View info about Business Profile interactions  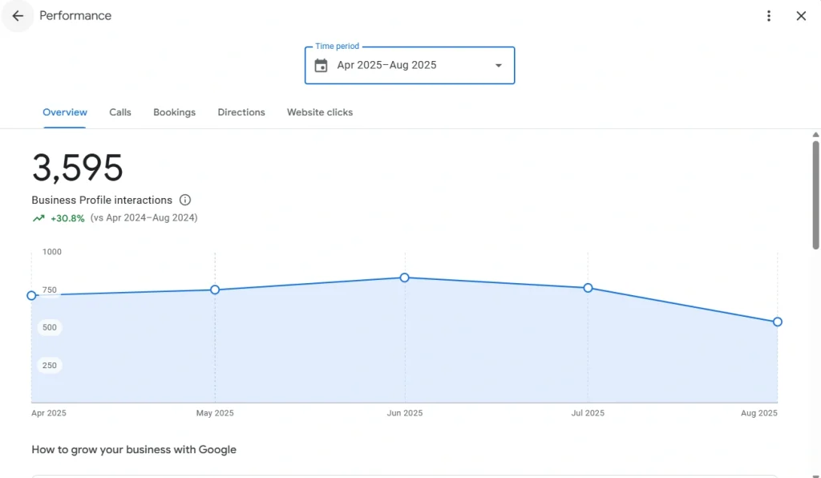(x=185, y=200)
